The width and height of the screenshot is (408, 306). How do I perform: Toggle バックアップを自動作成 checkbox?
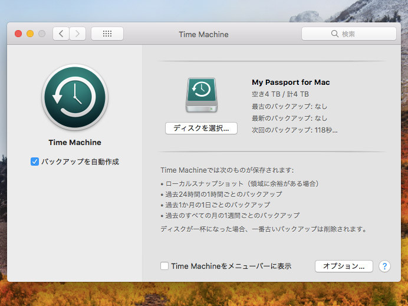pyautogui.click(x=35, y=162)
